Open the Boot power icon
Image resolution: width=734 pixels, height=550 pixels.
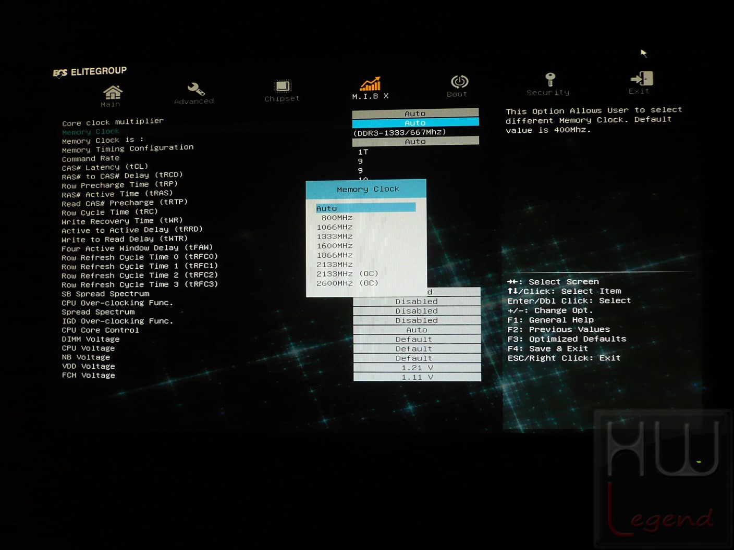[x=459, y=82]
